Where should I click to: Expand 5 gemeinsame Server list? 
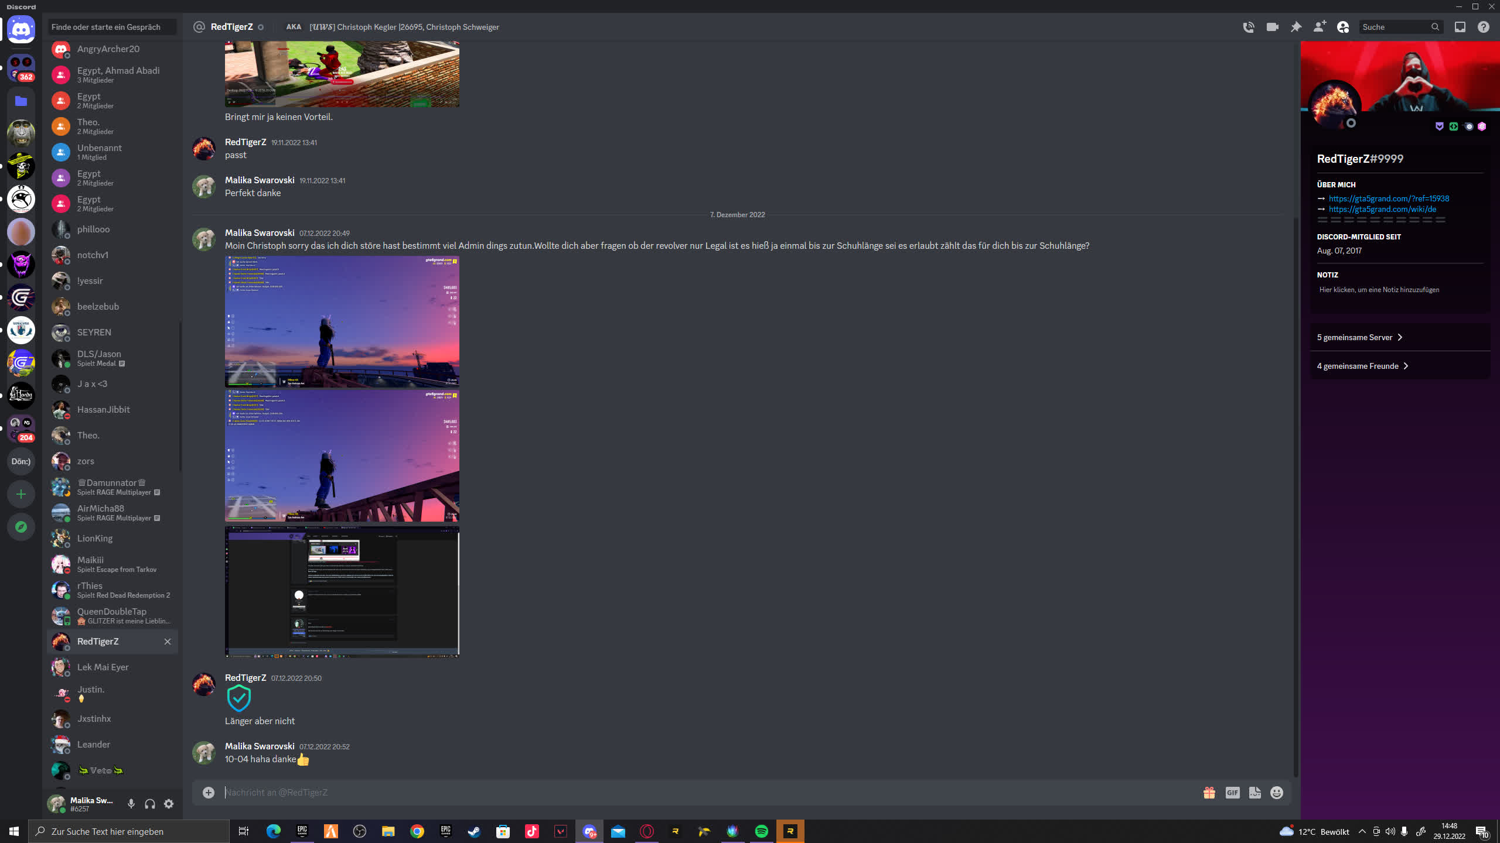[1360, 337]
